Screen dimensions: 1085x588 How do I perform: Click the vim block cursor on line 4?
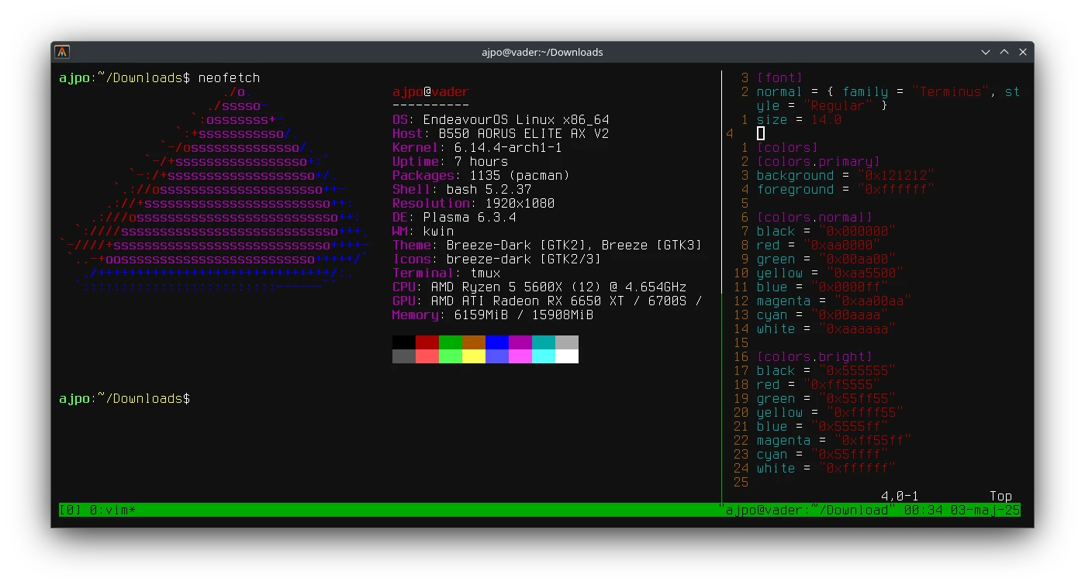tap(761, 133)
